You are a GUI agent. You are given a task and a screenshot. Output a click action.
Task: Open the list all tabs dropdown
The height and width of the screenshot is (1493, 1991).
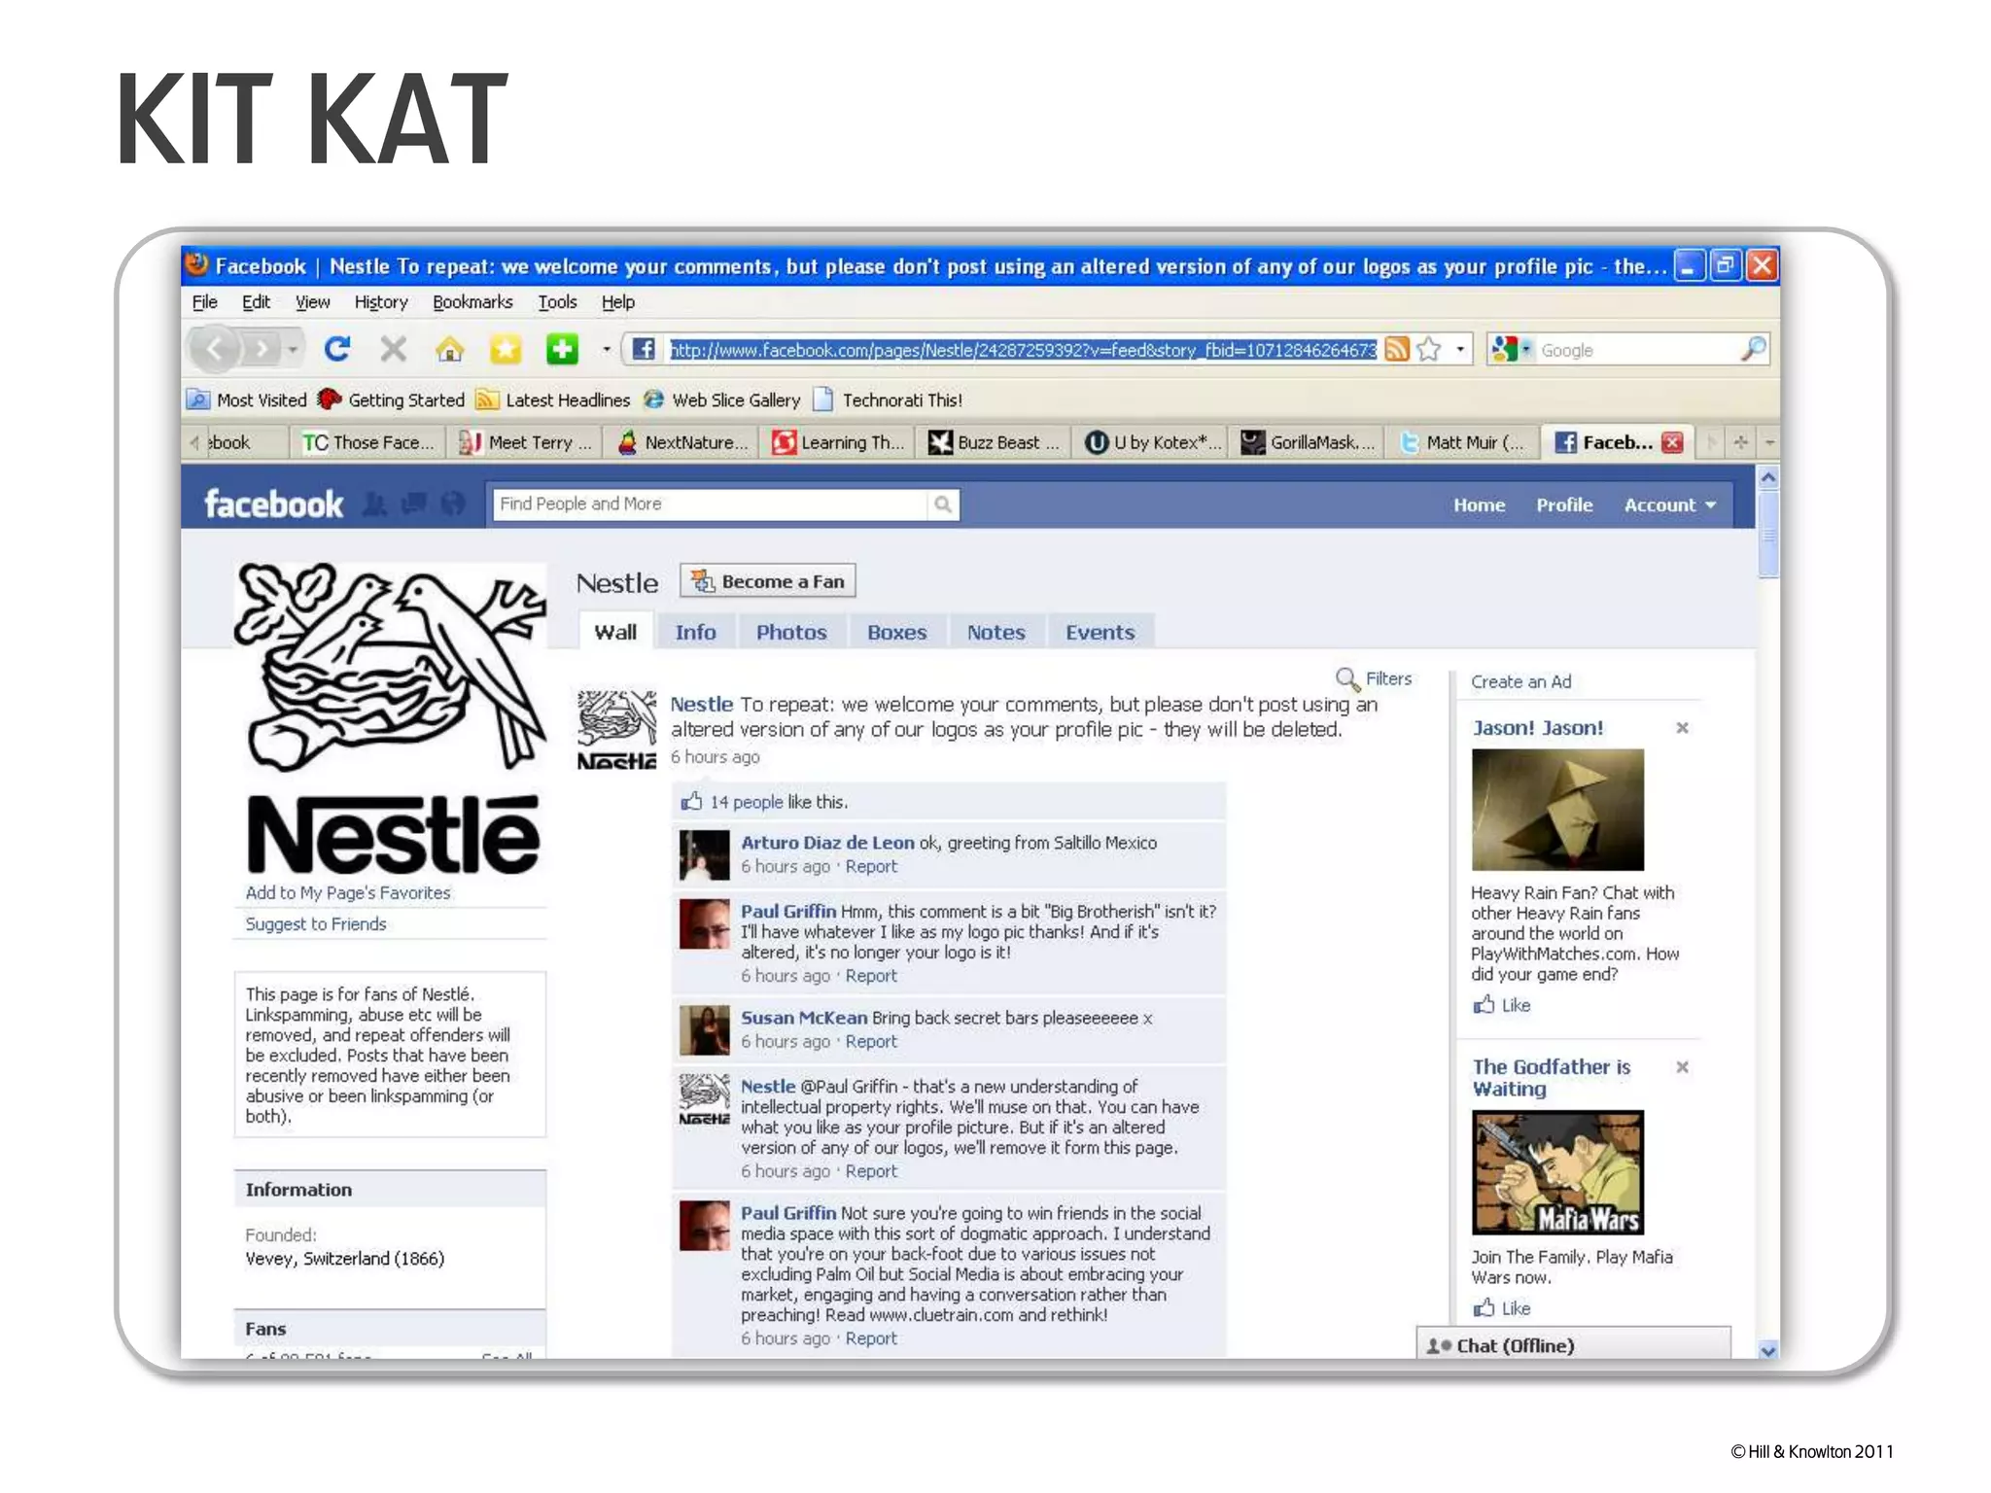[x=1769, y=442]
